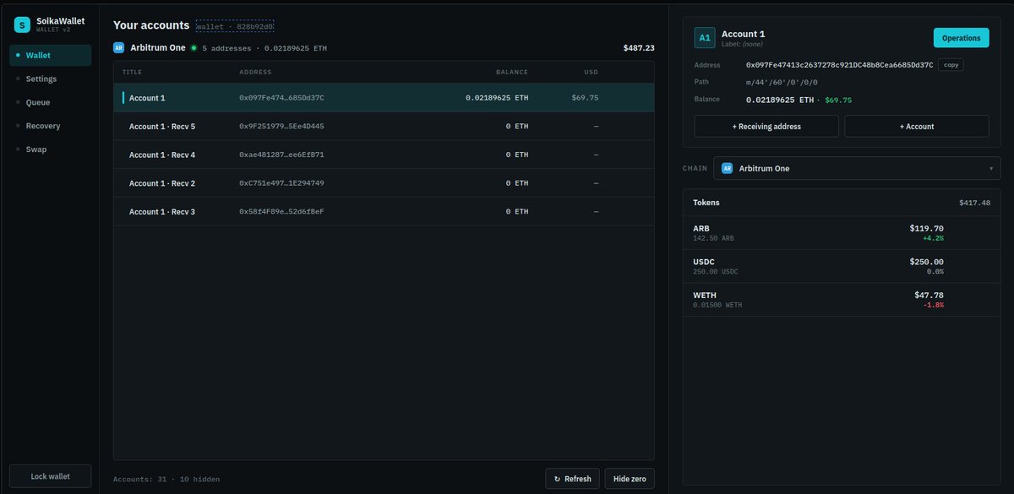Open the ARB token row
Image resolution: width=1014 pixels, height=494 pixels.
(841, 232)
